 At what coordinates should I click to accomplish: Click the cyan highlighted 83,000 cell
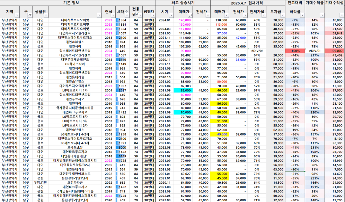pos(183,90)
